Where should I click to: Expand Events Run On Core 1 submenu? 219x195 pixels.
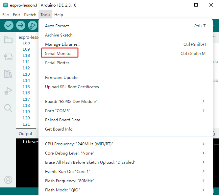click(x=125, y=172)
